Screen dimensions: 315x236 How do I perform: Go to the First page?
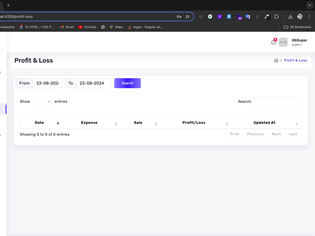point(234,134)
